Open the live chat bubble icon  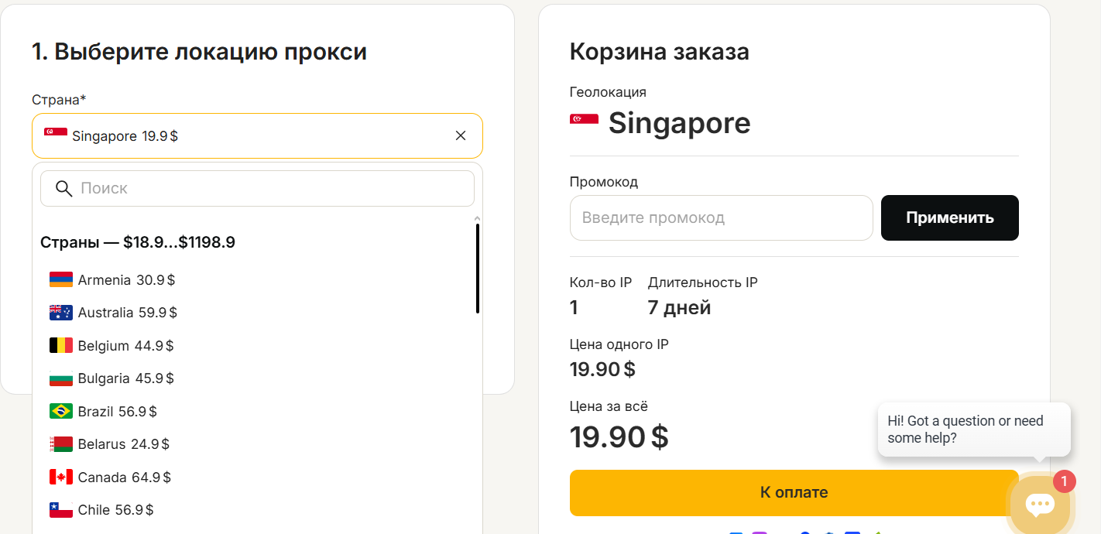(x=1039, y=505)
